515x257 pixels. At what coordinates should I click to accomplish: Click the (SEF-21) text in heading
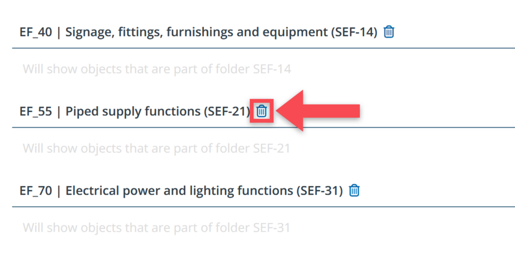(227, 111)
